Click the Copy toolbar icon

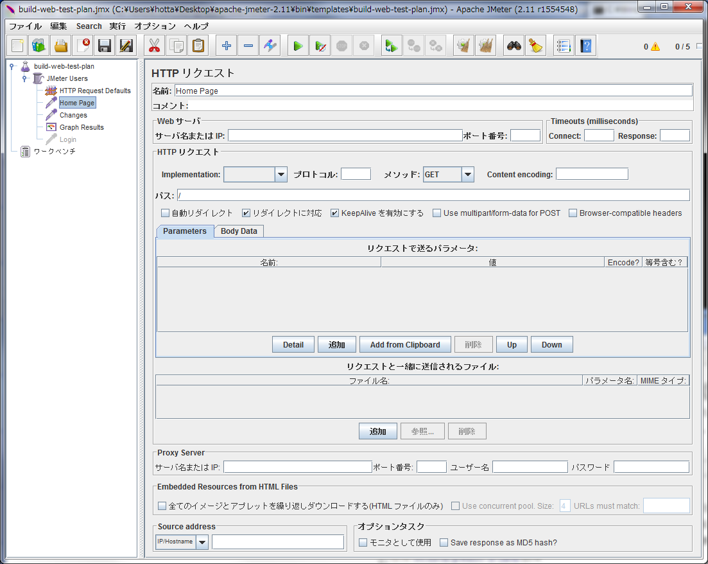tap(177, 46)
